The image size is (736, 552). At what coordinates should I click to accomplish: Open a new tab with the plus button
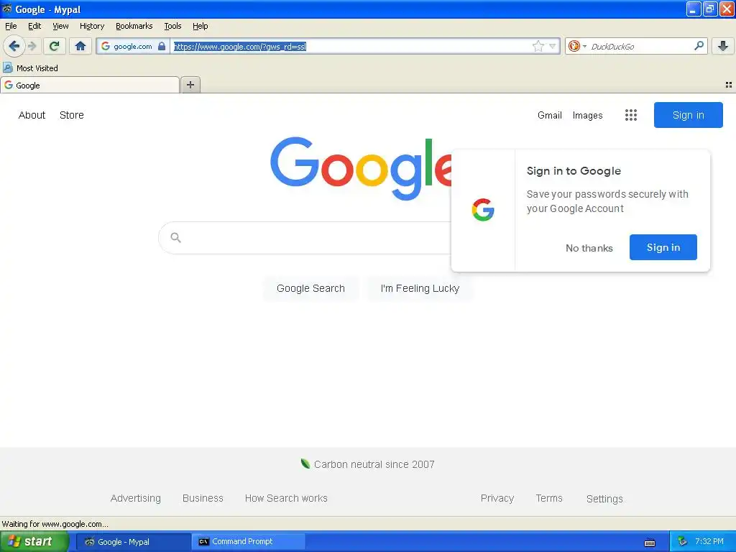click(190, 85)
